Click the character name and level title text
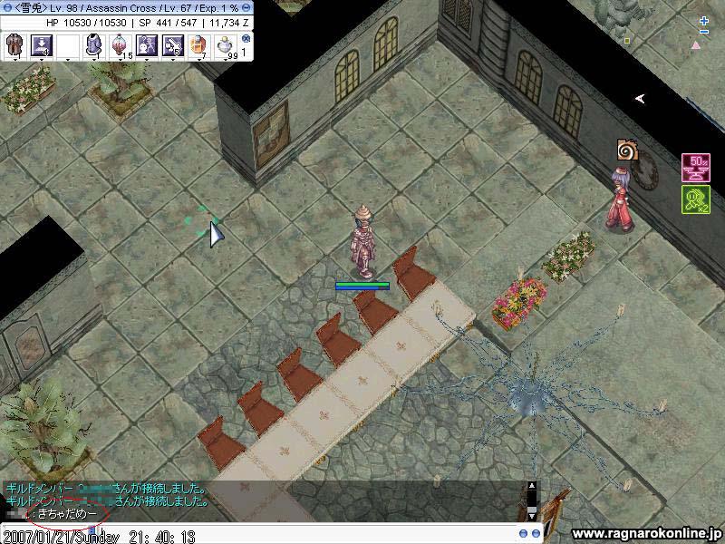Viewport: 725px width, 544px height. tap(127, 8)
